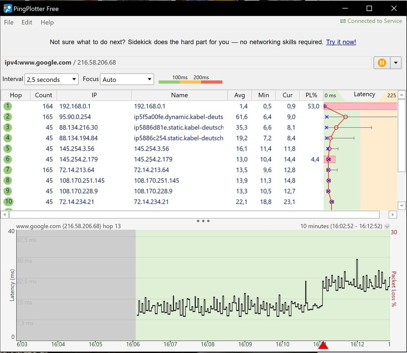Select the hop 6 green circle icon
The image size is (407, 353).
coord(8,159)
